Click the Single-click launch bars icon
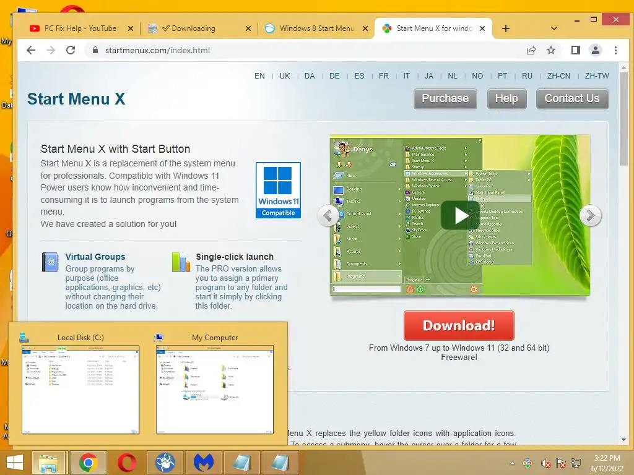634x475 pixels. 181,262
